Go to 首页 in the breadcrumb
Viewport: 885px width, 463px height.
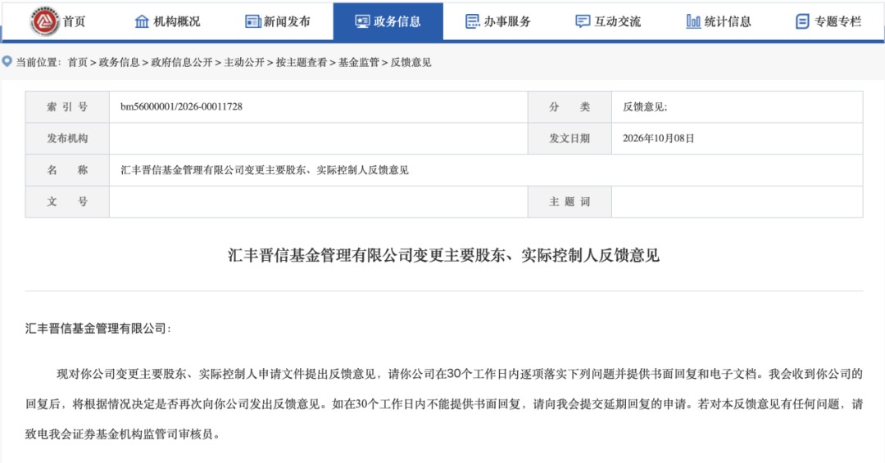77,62
